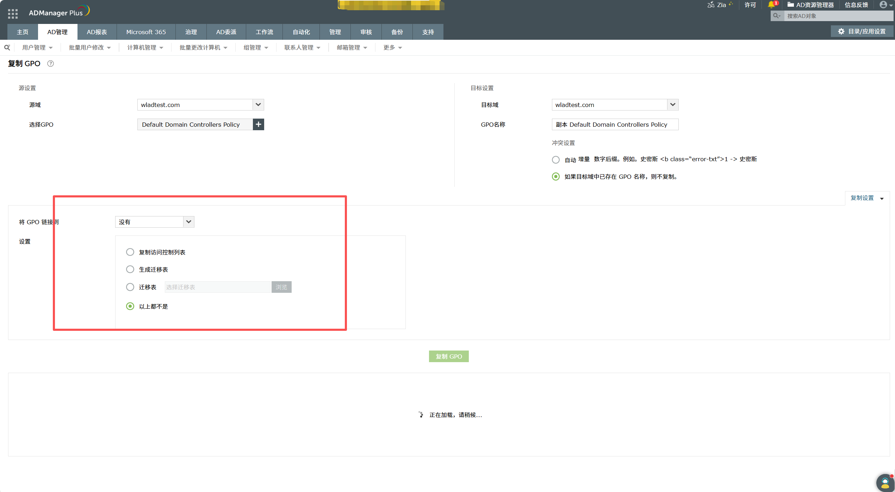Select the 生成迁移表 radio option
895x492 pixels.
[130, 269]
